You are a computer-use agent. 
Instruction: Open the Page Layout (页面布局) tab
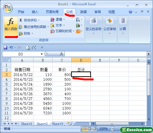coord(52,12)
